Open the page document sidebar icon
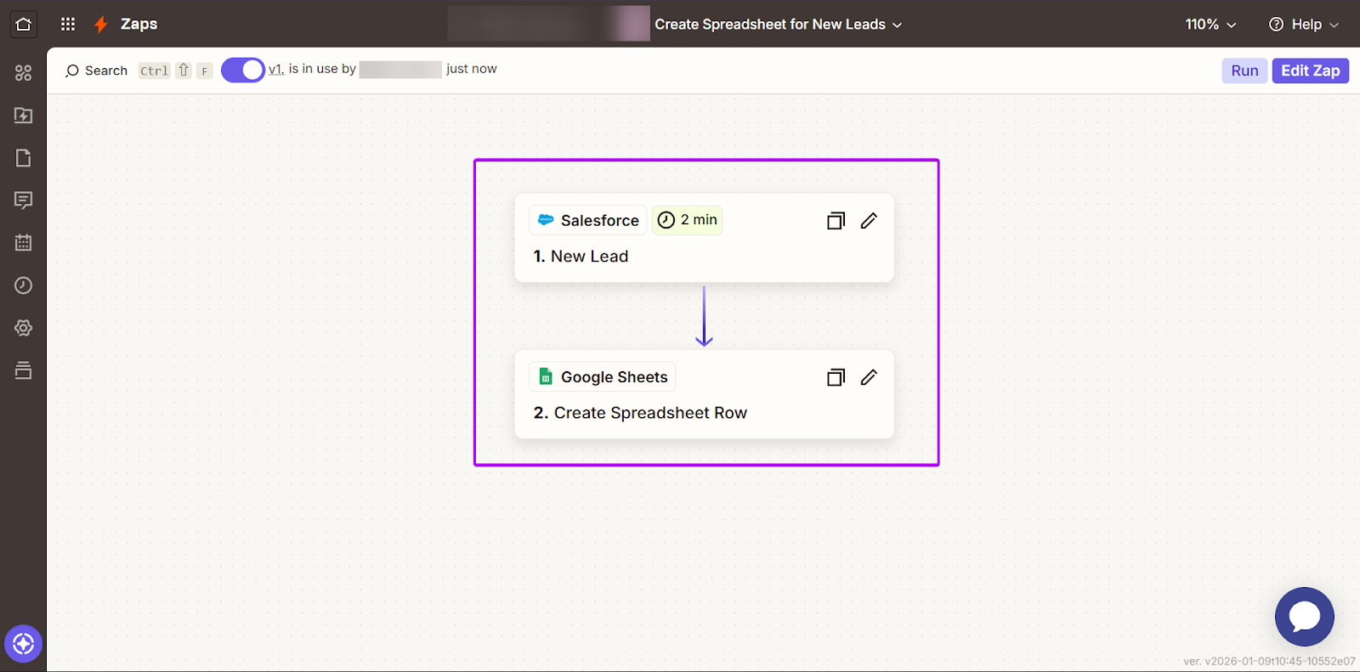The image size is (1360, 672). (x=24, y=158)
